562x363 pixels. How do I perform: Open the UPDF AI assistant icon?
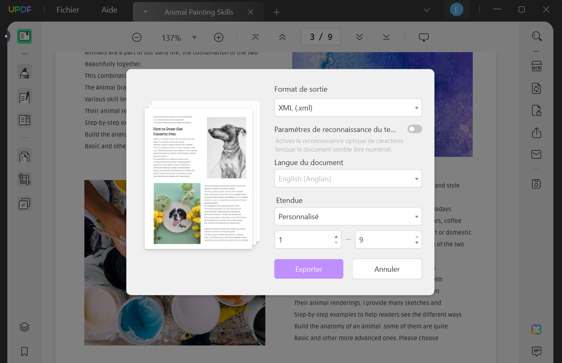click(x=537, y=329)
